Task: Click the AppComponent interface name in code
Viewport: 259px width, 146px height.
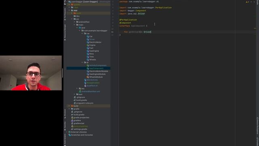Action: tap(138, 26)
